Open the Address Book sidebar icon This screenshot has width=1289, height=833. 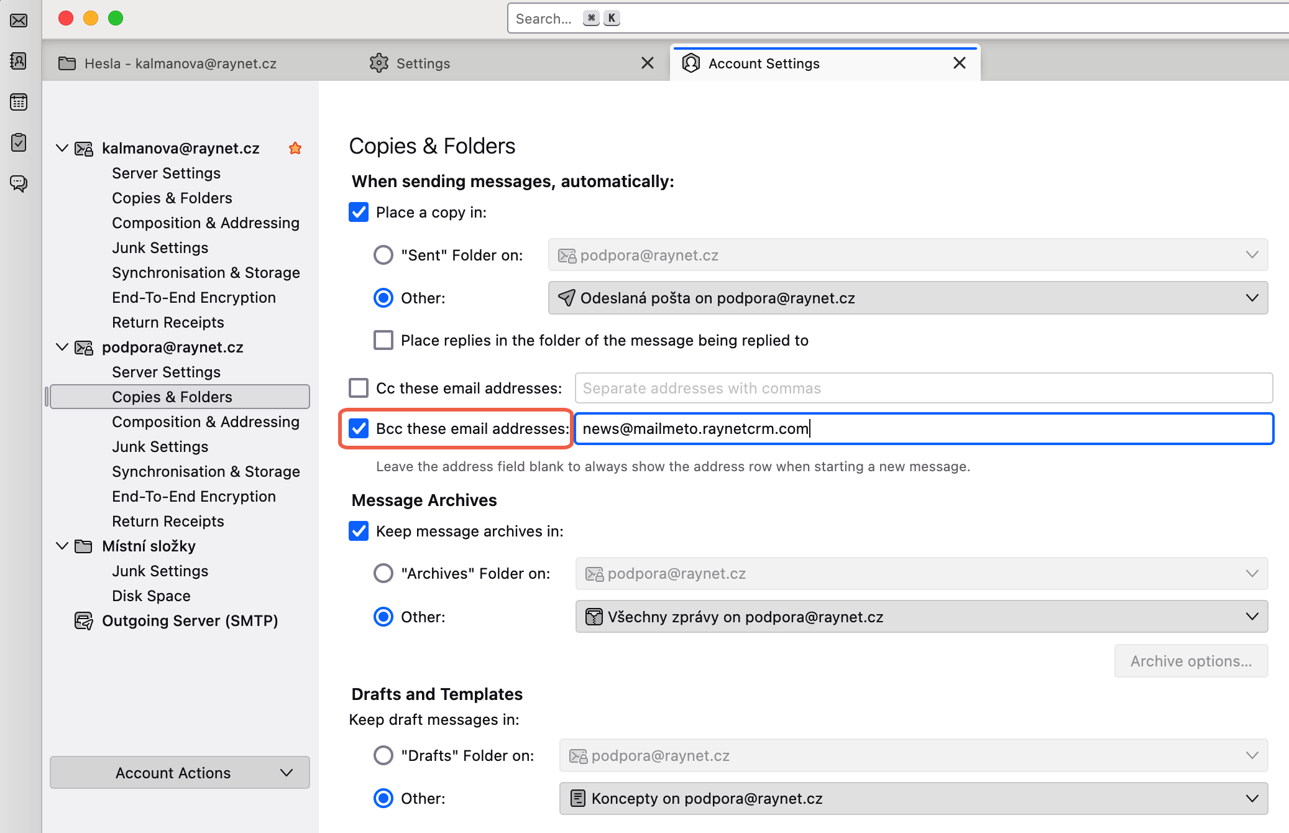click(x=19, y=61)
